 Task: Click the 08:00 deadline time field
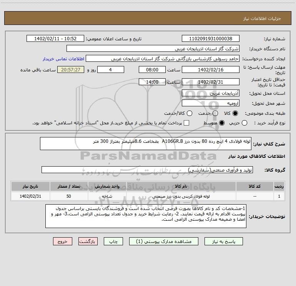pyautogui.click(x=152, y=69)
